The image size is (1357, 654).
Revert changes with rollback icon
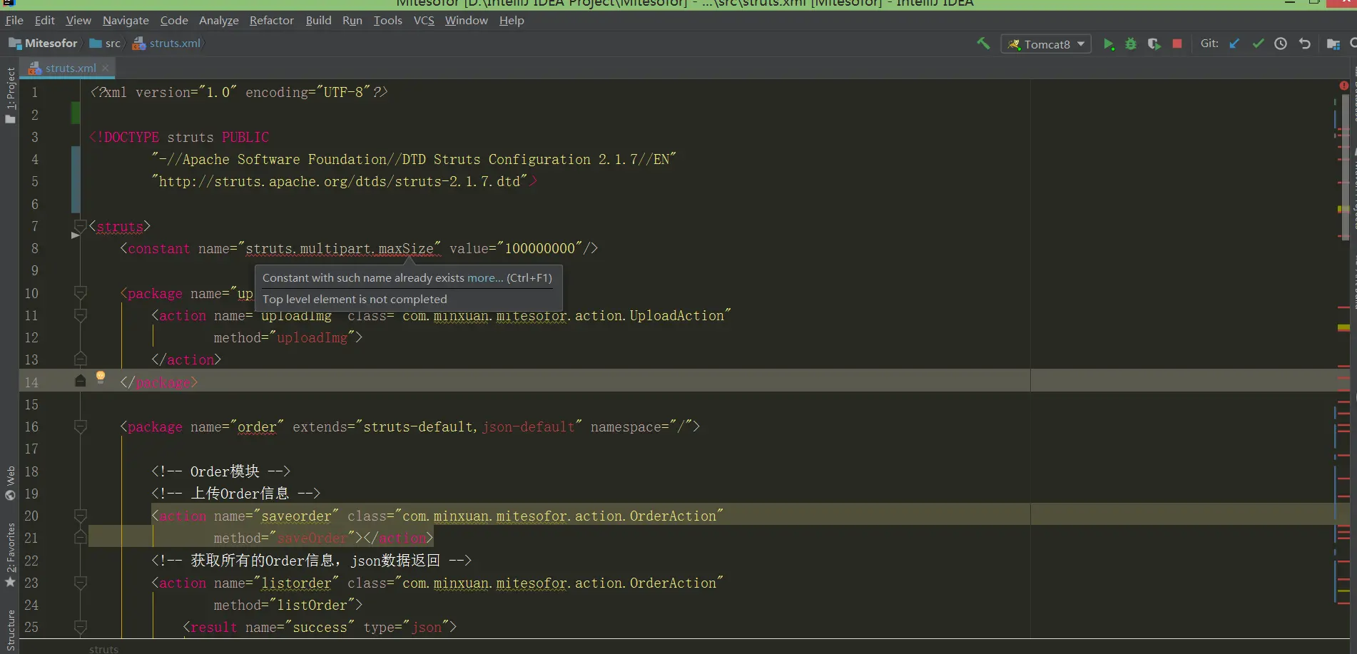coord(1304,44)
